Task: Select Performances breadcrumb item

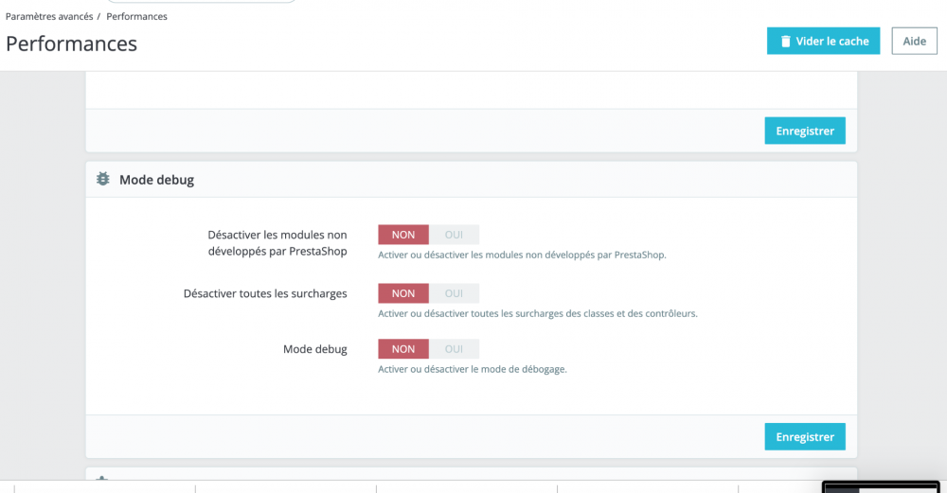Action: click(136, 16)
